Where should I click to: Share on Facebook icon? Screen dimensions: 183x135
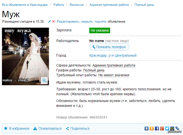(x=157, y=128)
